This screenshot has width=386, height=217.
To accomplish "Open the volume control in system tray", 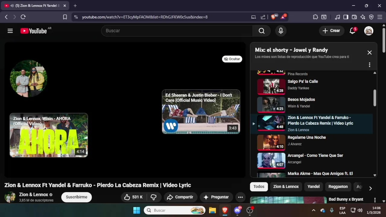I will point(360,210).
